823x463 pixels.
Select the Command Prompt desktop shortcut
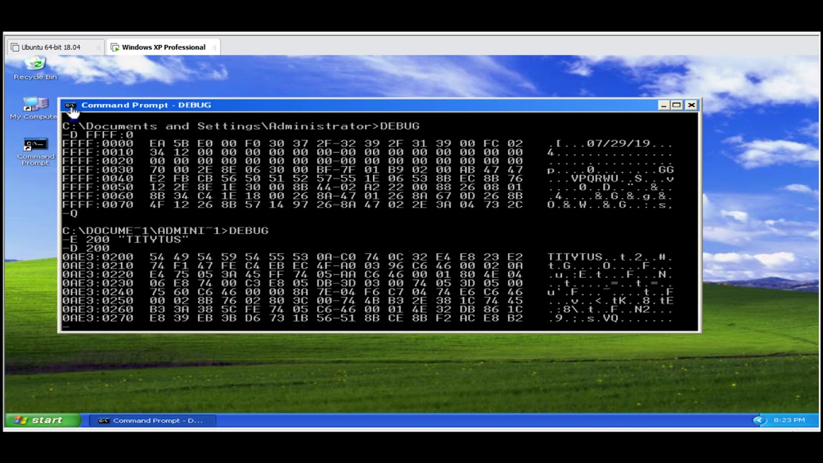35,152
